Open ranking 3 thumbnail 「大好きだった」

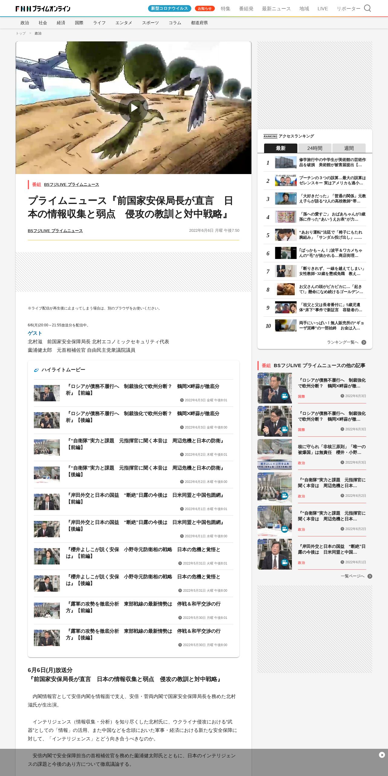(x=286, y=199)
